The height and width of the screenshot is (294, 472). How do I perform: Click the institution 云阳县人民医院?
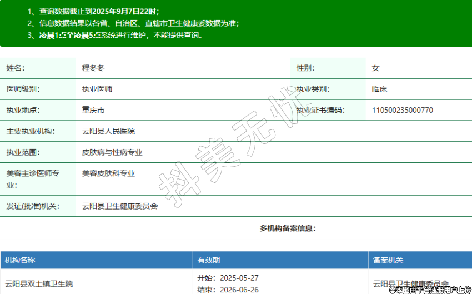[108, 131]
